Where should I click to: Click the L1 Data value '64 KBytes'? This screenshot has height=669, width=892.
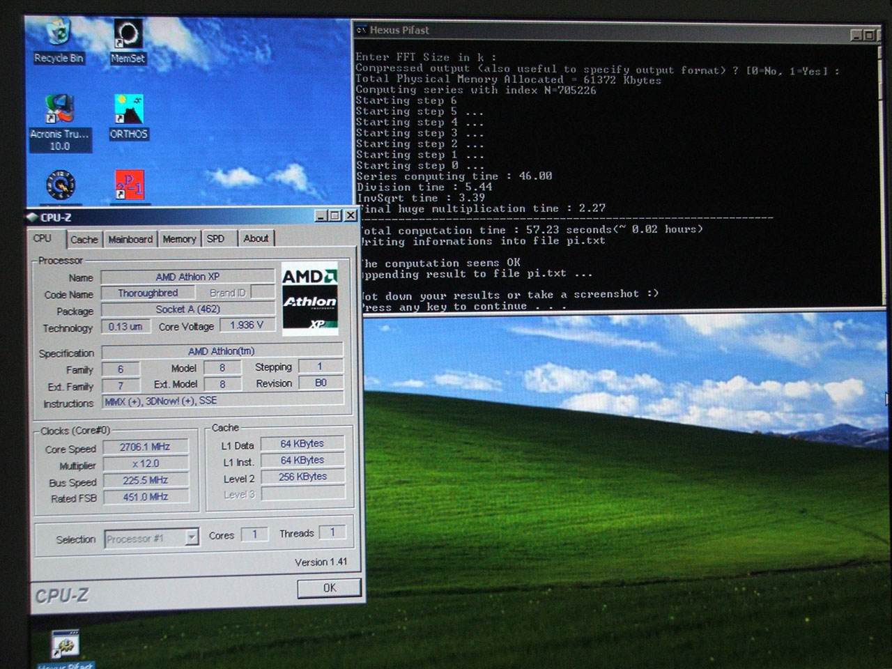302,443
